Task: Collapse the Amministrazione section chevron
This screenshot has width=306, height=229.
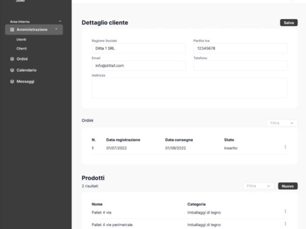Action: tap(56, 30)
